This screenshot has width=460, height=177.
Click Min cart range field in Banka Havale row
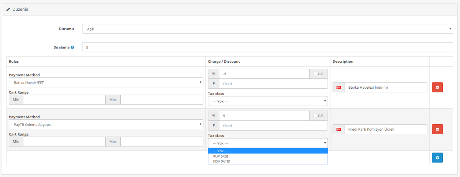click(64, 100)
